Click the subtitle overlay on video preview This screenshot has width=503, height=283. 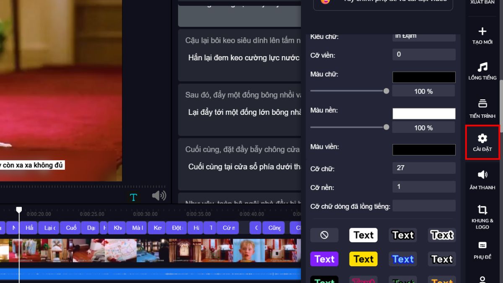point(32,165)
